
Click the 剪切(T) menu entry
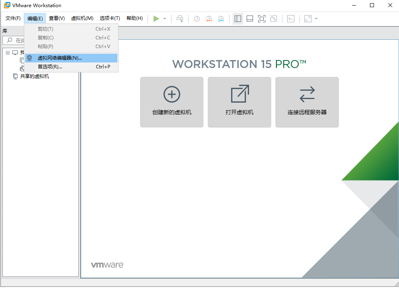71,29
